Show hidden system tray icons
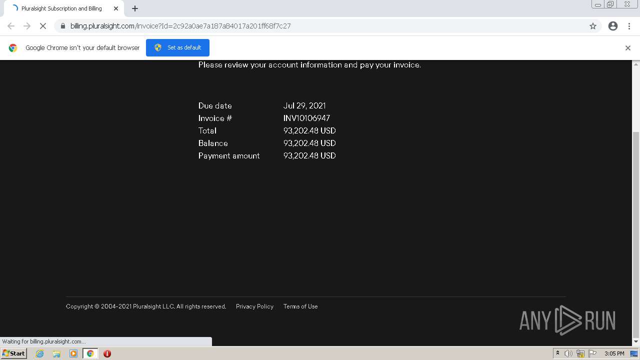Screen dimensions: 640x360 557,353
